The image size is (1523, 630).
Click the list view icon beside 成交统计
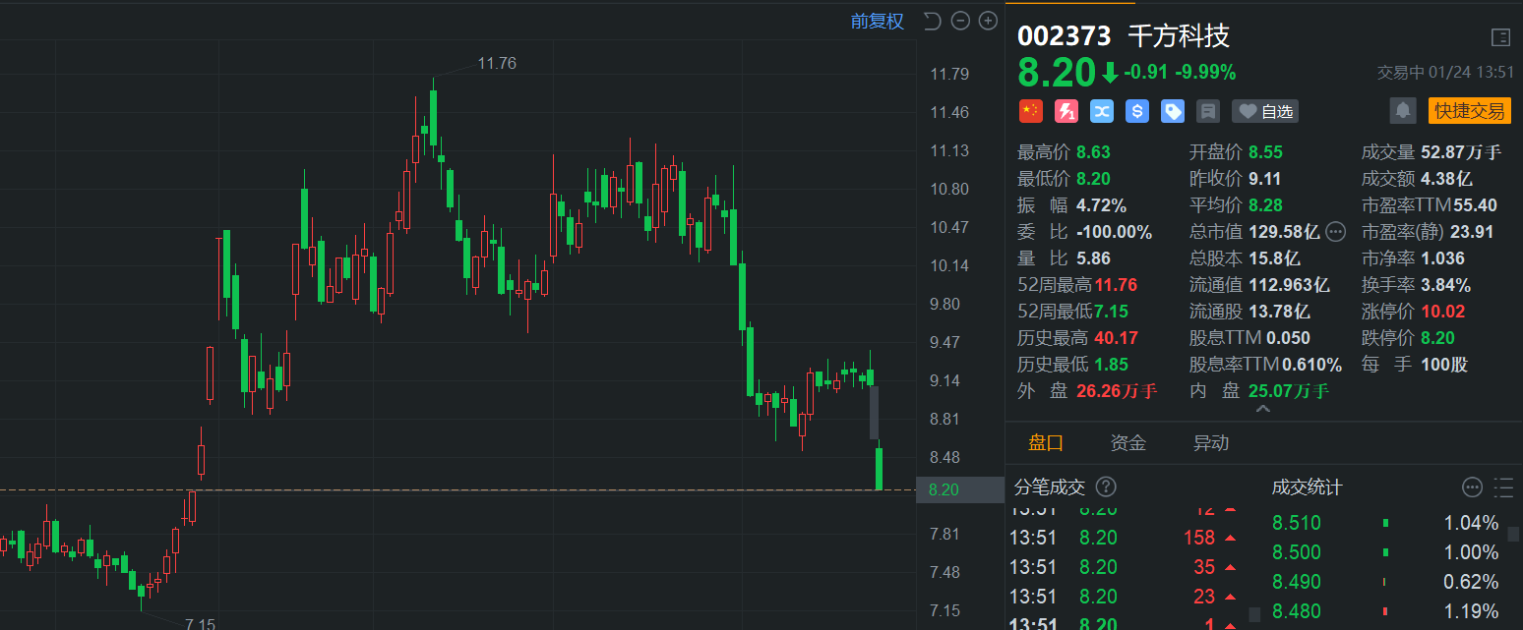(x=1503, y=487)
